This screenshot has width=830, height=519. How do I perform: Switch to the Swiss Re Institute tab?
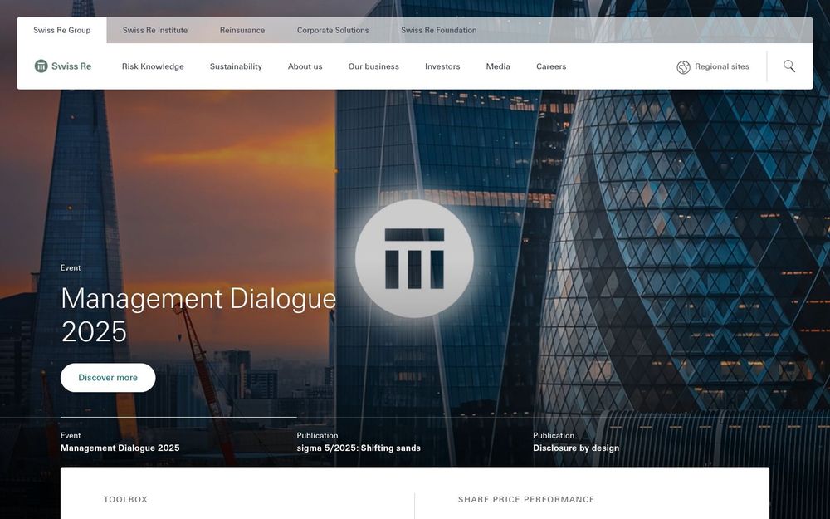[x=154, y=29]
